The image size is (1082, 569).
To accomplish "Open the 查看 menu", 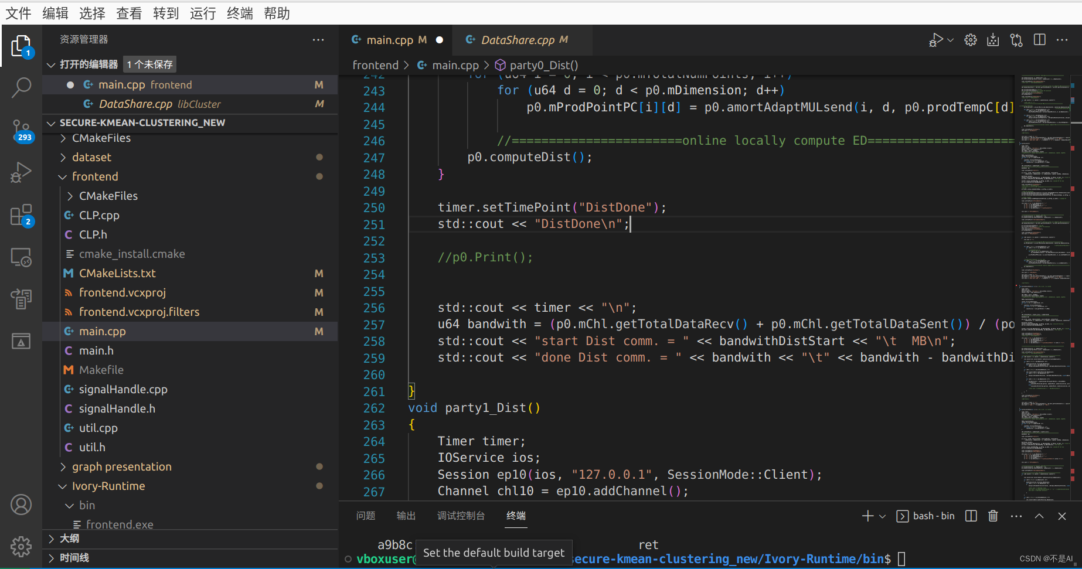I will (129, 13).
